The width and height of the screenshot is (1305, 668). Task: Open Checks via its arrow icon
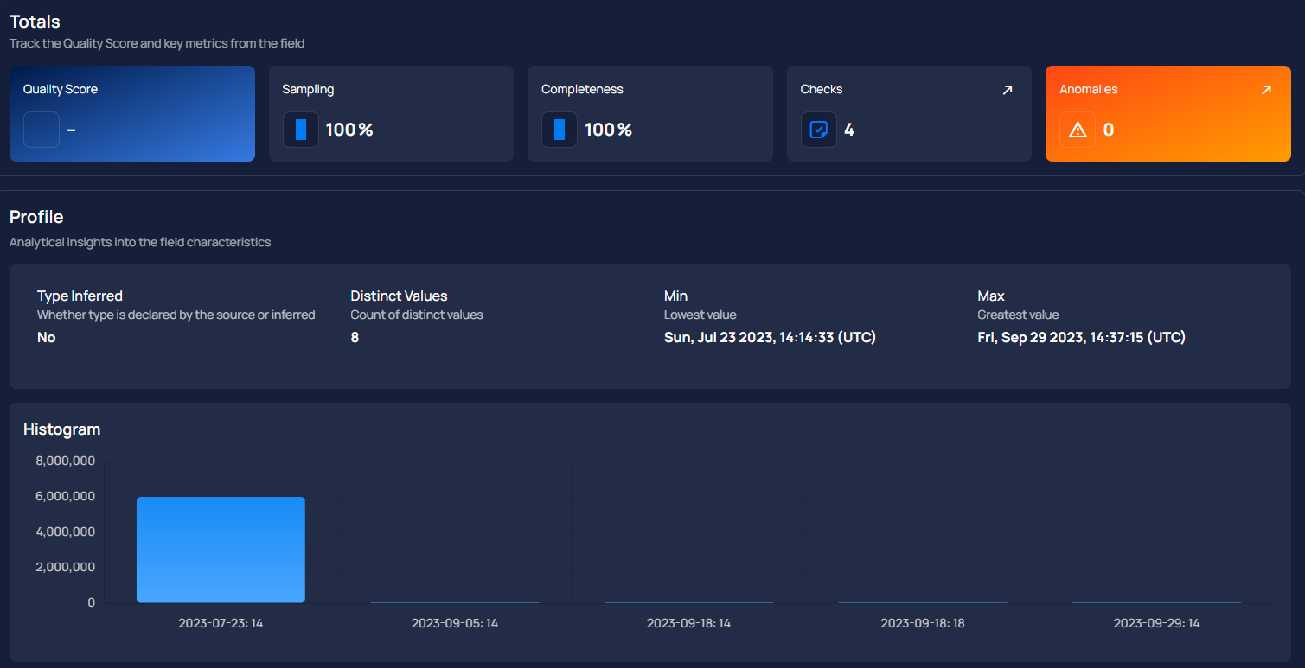pyautogui.click(x=1007, y=90)
